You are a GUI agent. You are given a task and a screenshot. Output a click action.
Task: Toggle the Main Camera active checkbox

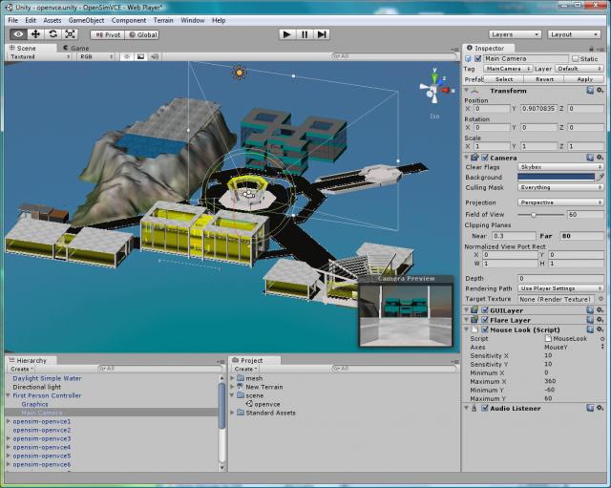click(477, 58)
